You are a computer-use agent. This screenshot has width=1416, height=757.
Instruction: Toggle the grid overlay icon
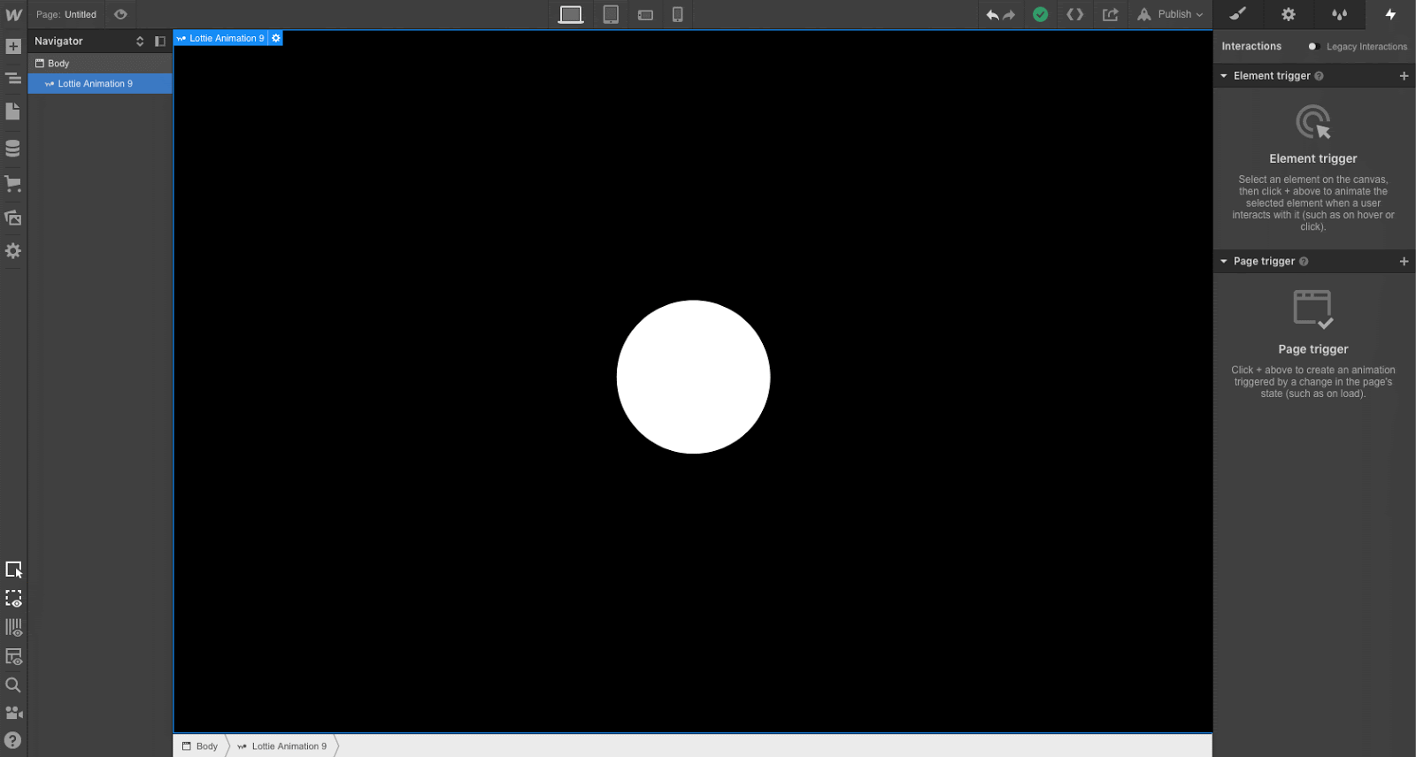click(13, 628)
